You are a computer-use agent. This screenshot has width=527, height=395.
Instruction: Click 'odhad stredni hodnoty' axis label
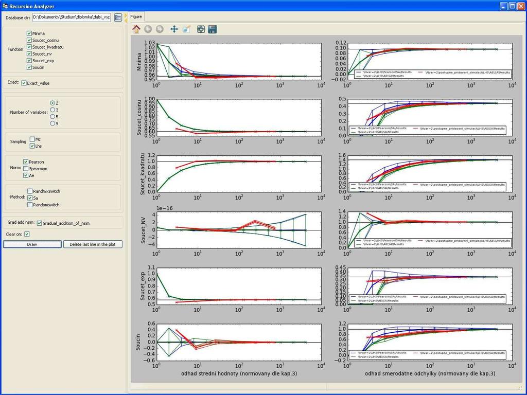[239, 373]
